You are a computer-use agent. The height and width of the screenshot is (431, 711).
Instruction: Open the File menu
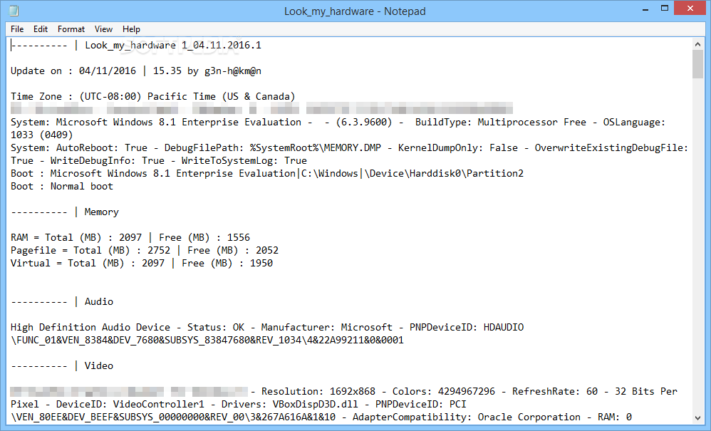pos(17,29)
